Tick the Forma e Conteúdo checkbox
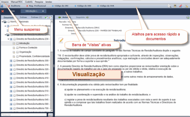 (x=18, y=48)
